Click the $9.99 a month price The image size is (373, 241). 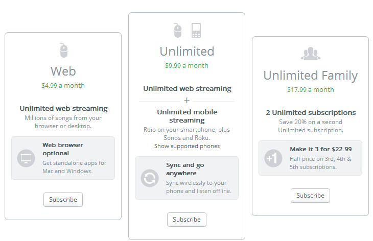(x=187, y=65)
